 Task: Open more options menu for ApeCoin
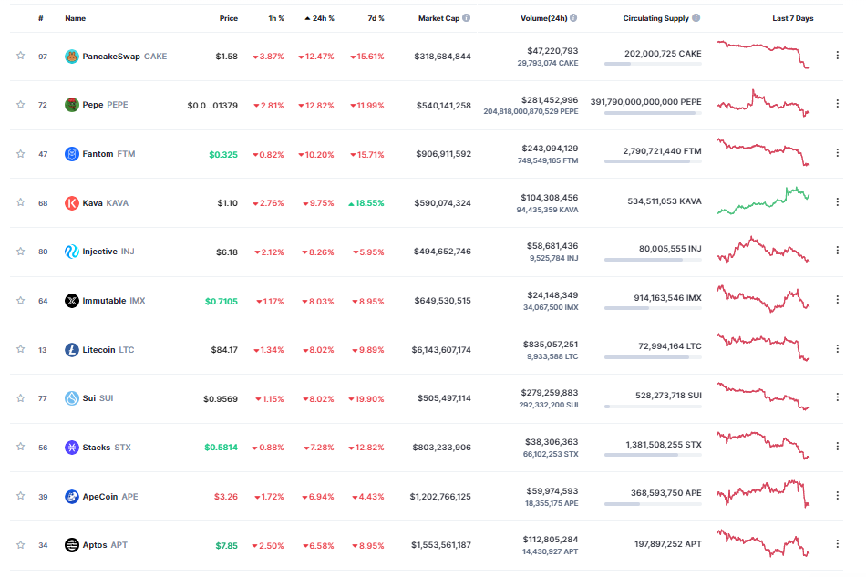click(x=837, y=496)
